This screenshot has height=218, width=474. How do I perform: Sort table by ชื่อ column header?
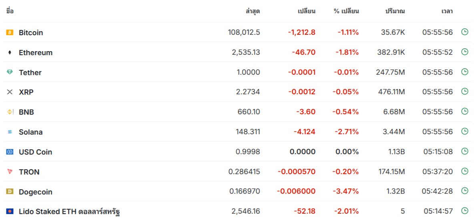point(10,11)
